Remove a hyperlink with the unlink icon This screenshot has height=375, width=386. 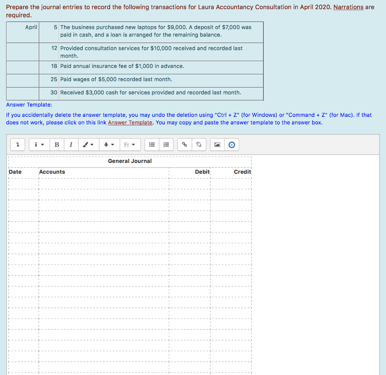pos(199,144)
